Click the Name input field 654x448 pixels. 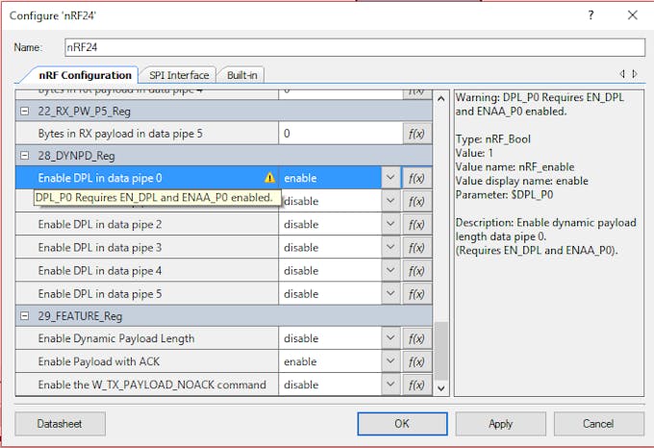click(355, 47)
